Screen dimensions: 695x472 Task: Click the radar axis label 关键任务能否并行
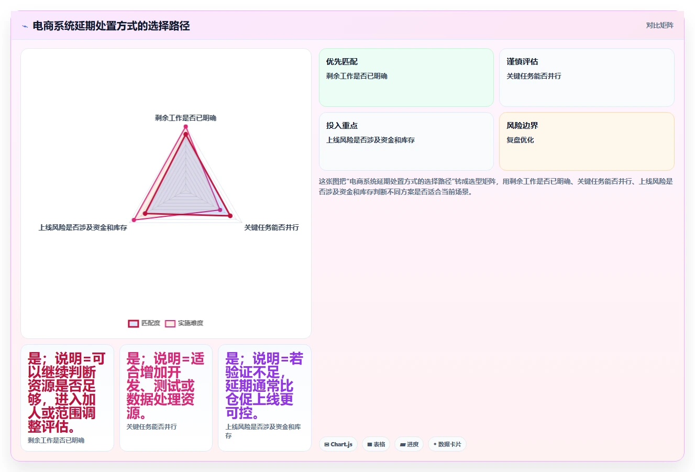tap(271, 227)
